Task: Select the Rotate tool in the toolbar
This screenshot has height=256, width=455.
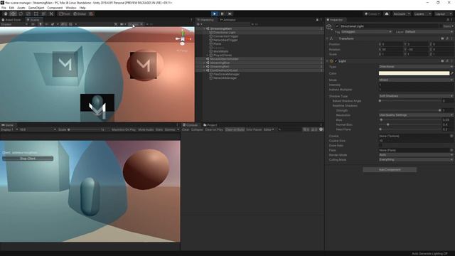Action: pyautogui.click(x=21, y=14)
